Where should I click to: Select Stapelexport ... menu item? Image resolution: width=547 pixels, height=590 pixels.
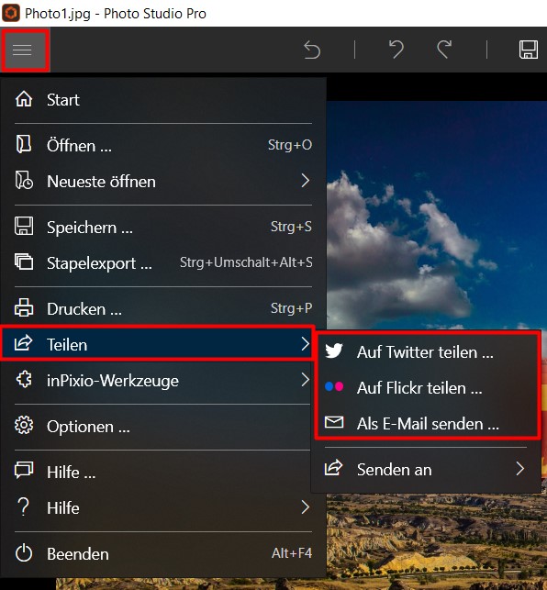pos(163,262)
